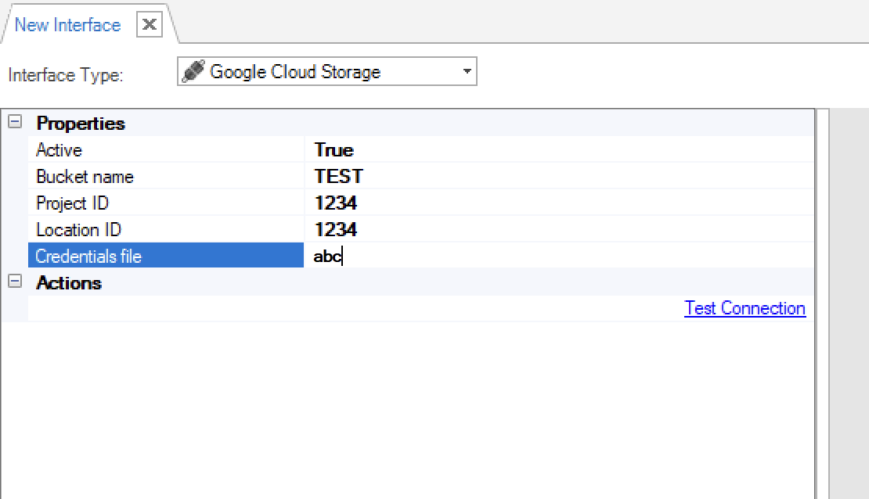Select the Project ID property label
This screenshot has width=869, height=499.
coord(72,203)
